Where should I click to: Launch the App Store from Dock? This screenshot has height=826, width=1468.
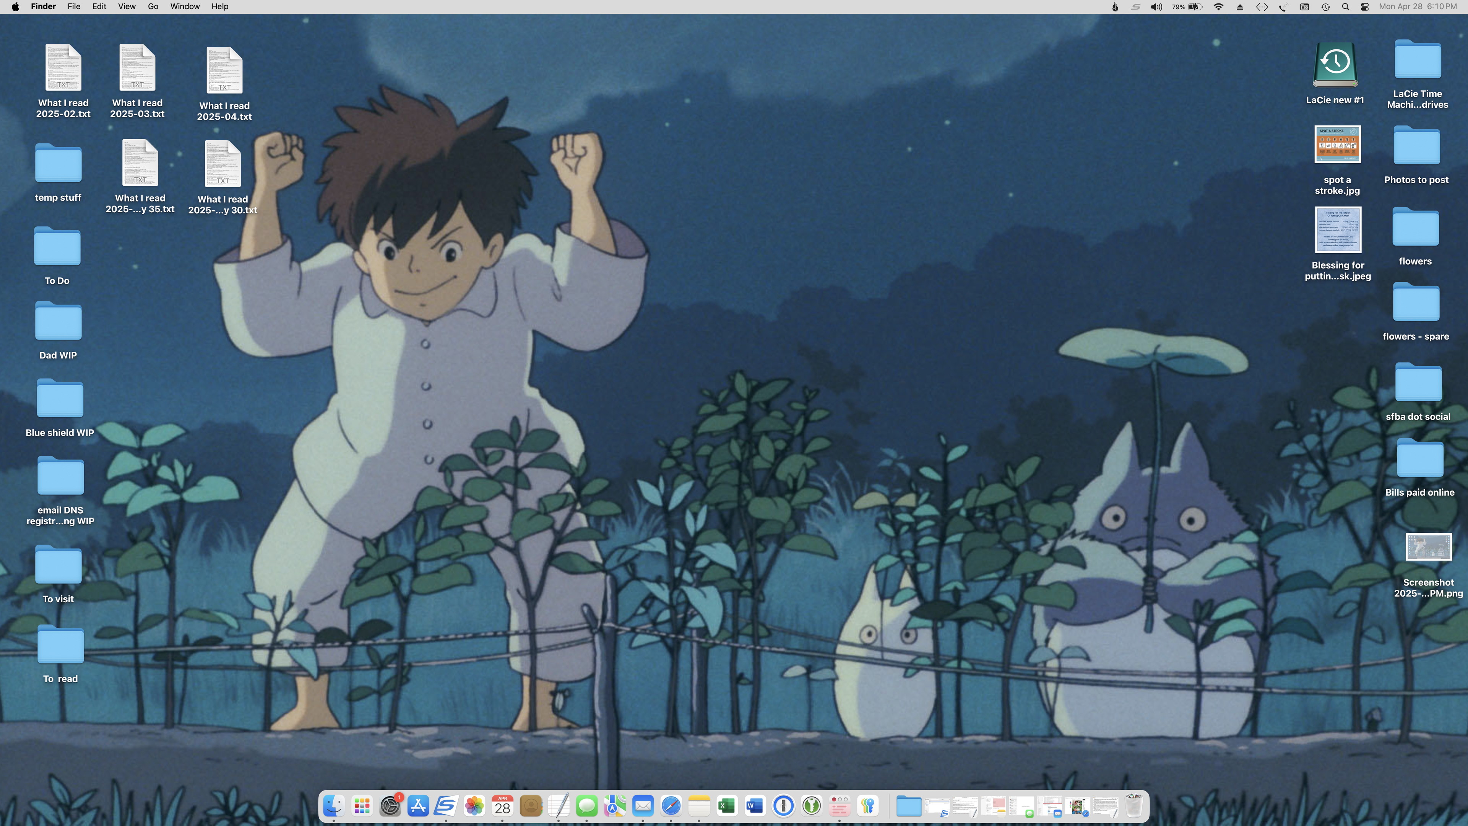418,806
